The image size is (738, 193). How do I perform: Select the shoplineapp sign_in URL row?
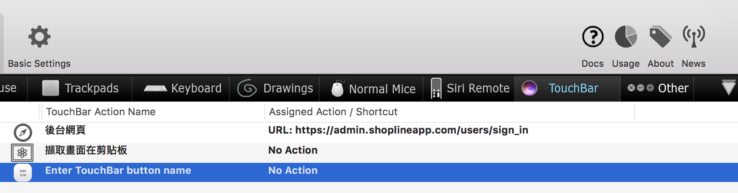click(398, 130)
